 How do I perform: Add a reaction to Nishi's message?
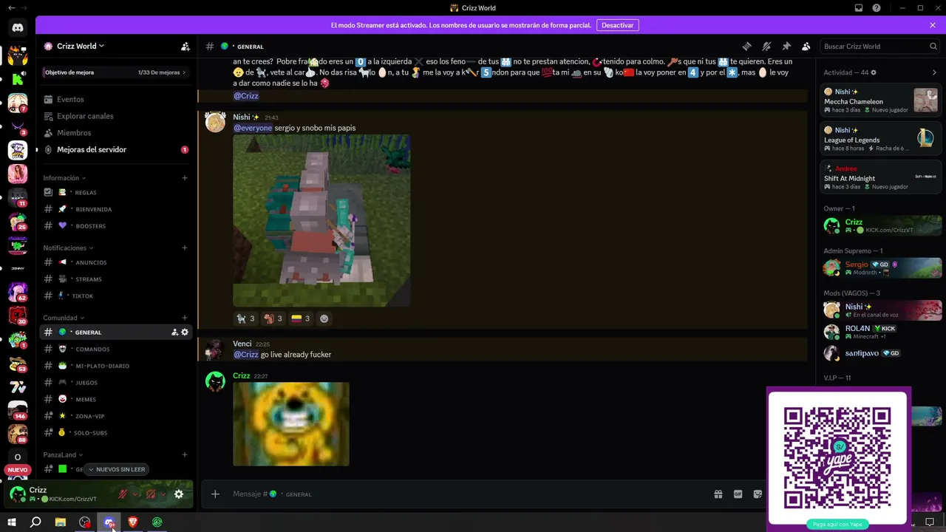324,318
